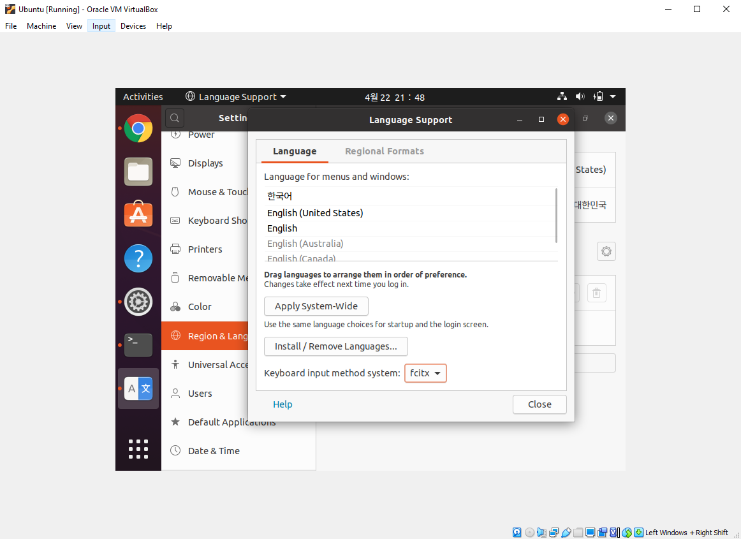Image resolution: width=741 pixels, height=539 pixels.
Task: Open Displays in Settings sidebar
Action: point(205,163)
